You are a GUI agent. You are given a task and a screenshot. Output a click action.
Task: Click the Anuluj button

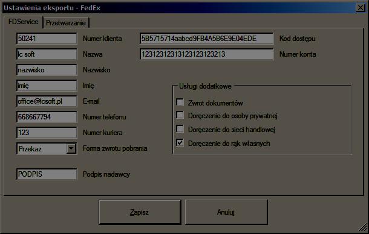click(226, 212)
